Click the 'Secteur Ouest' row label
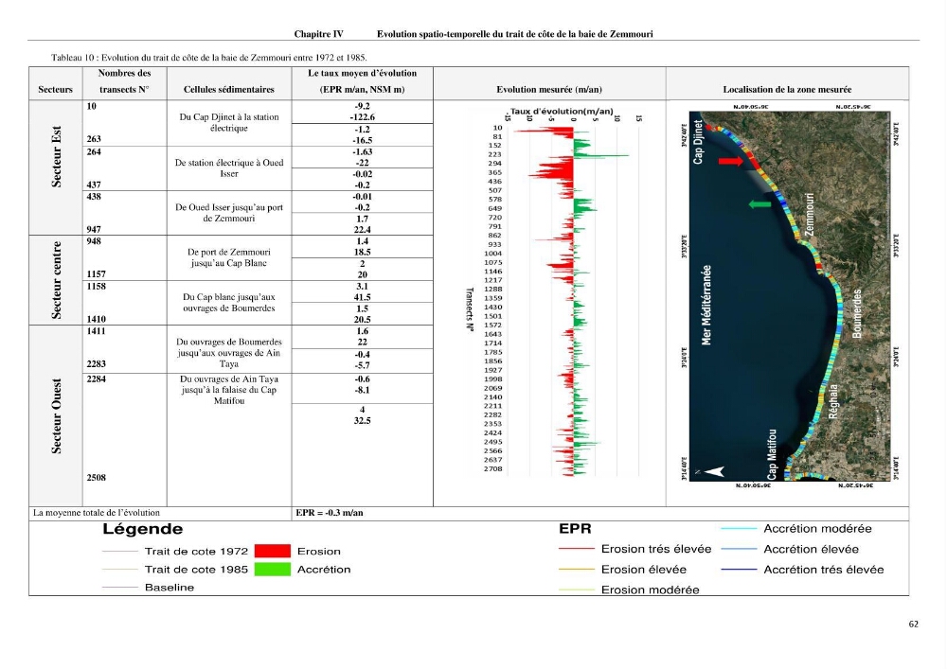The width and height of the screenshot is (947, 669). (x=56, y=416)
